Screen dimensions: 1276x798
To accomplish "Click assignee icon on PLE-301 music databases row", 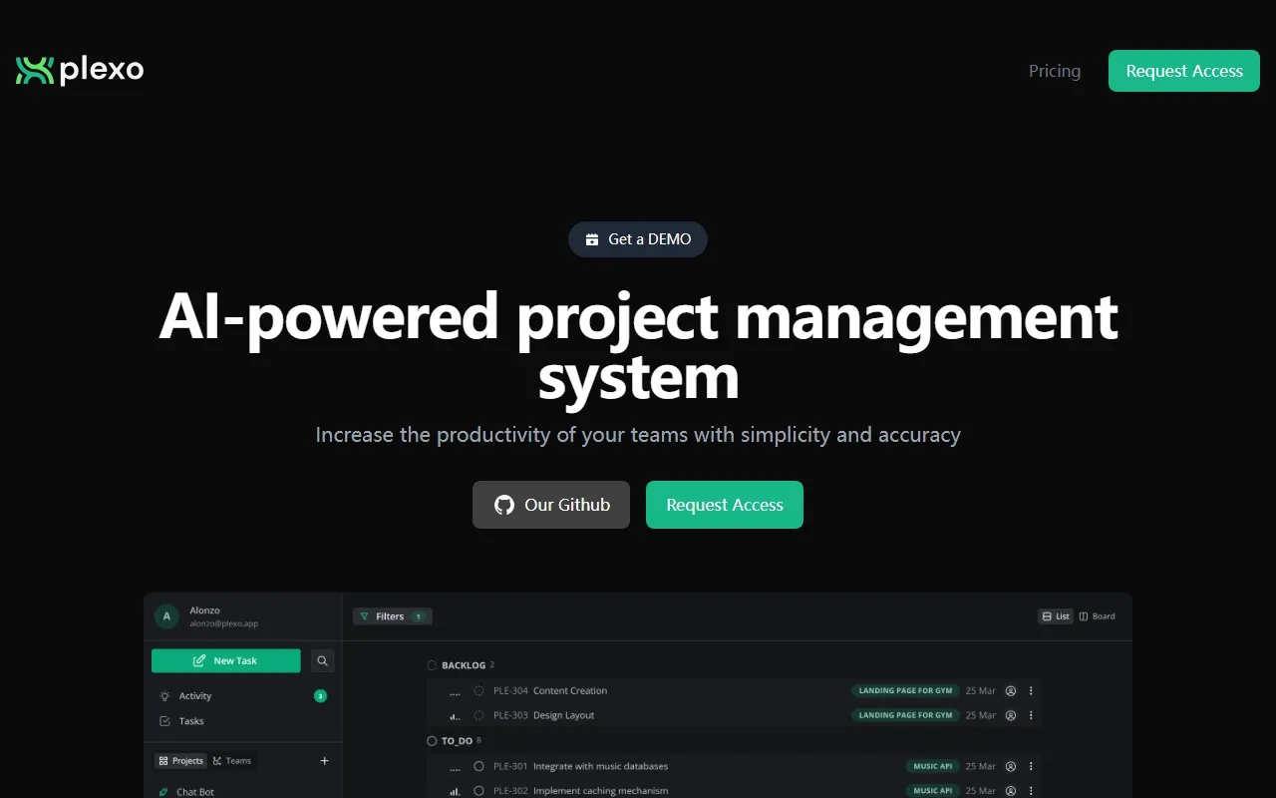I will tap(1010, 766).
